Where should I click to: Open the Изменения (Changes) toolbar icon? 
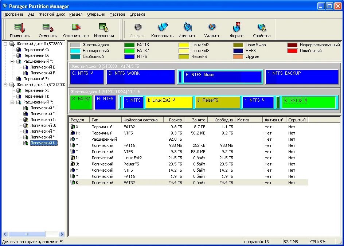104,28
